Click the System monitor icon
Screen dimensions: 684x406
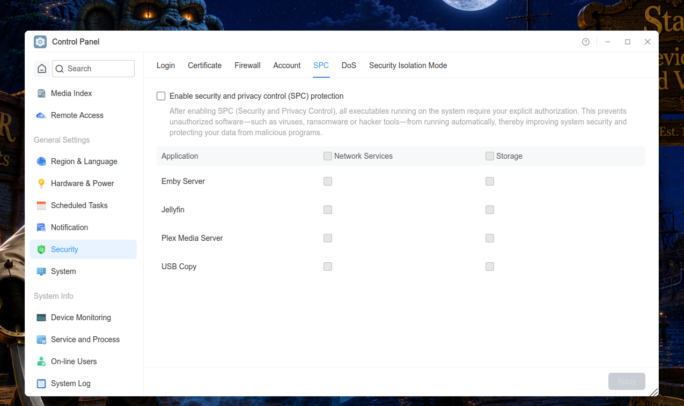[41, 271]
